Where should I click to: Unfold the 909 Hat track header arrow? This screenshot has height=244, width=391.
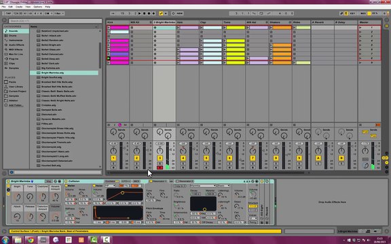point(267,22)
